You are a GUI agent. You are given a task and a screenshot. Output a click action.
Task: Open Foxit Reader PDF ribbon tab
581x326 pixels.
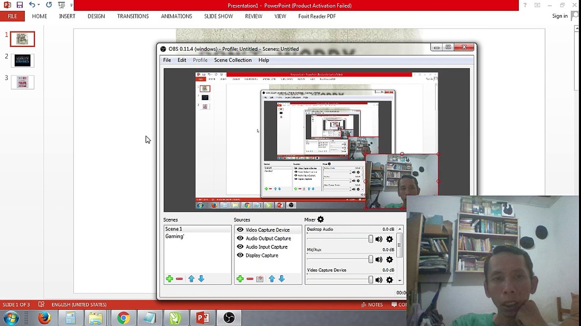point(317,16)
